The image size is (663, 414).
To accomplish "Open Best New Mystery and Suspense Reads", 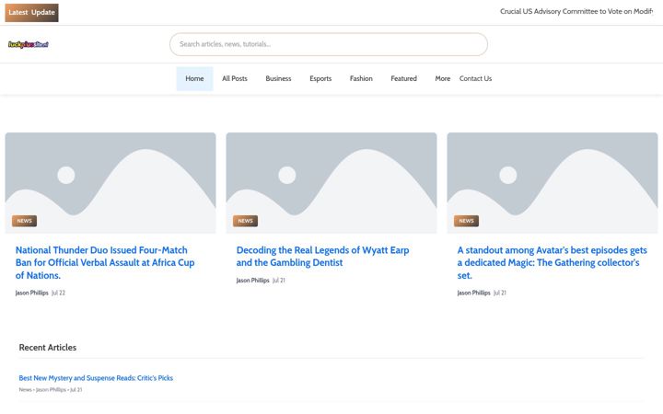I will 96,378.
